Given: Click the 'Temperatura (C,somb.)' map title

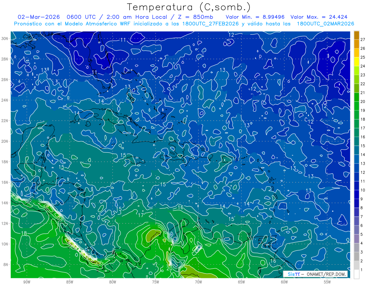Looking at the screenshot, I should click(x=189, y=7).
